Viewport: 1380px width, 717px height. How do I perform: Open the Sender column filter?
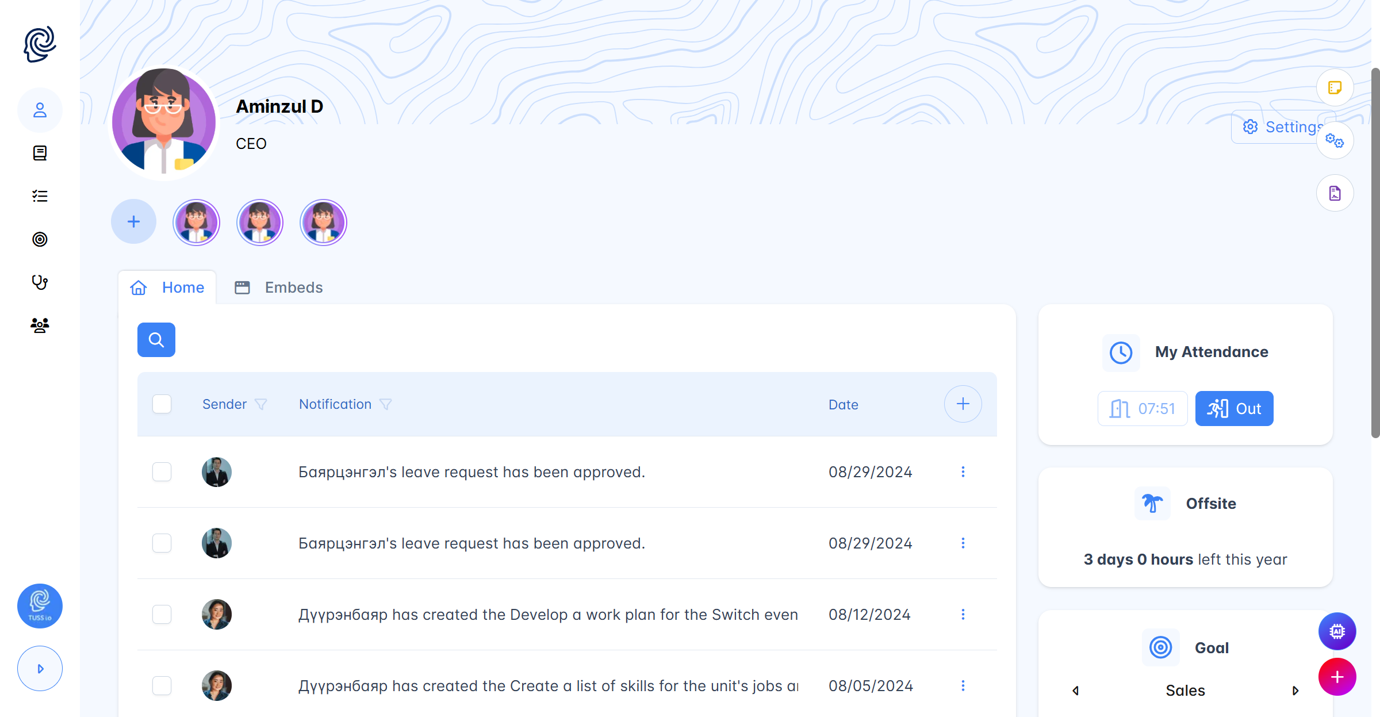click(261, 405)
